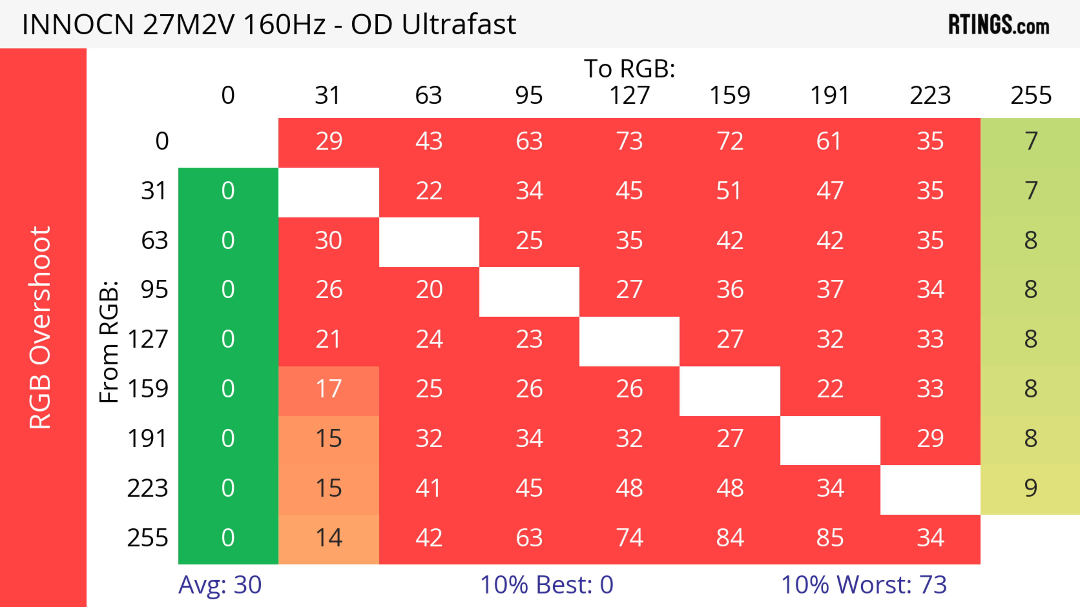Select the 10% Worst: 73 text
The width and height of the screenshot is (1080, 607).
(864, 585)
